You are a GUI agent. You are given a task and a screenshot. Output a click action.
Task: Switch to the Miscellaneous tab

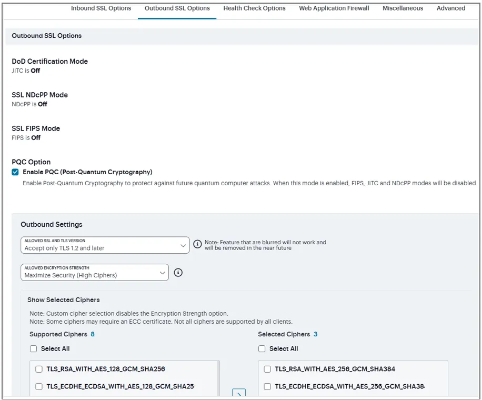(403, 8)
